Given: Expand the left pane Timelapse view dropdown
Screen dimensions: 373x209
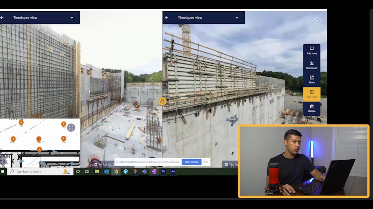Looking at the screenshot, I should click(72, 17).
